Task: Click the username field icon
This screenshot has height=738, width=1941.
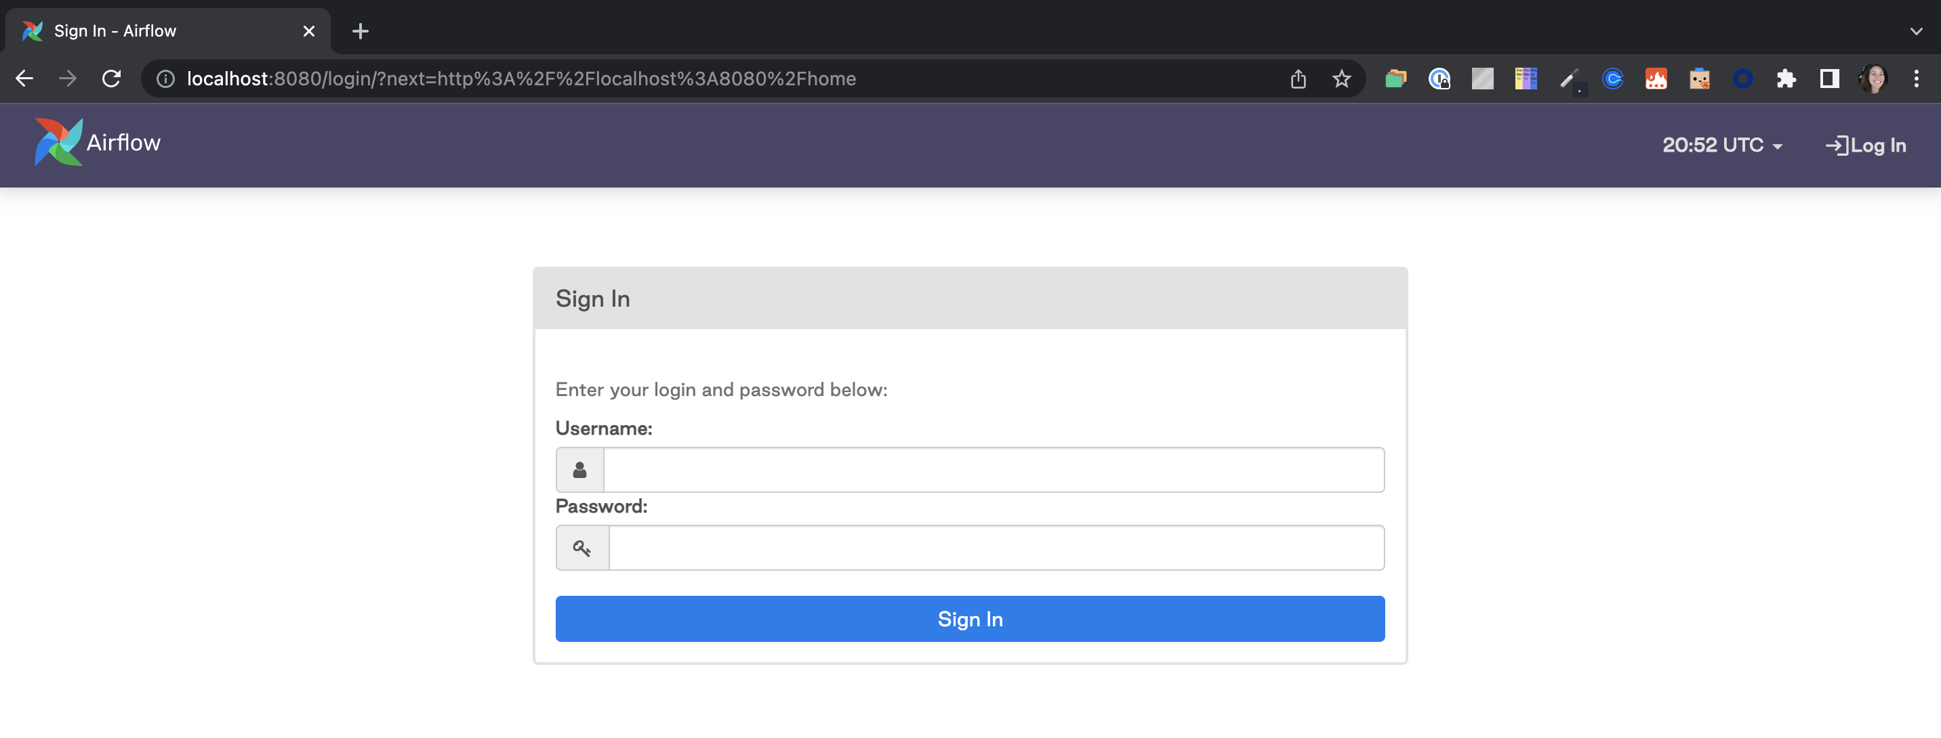Action: tap(581, 469)
